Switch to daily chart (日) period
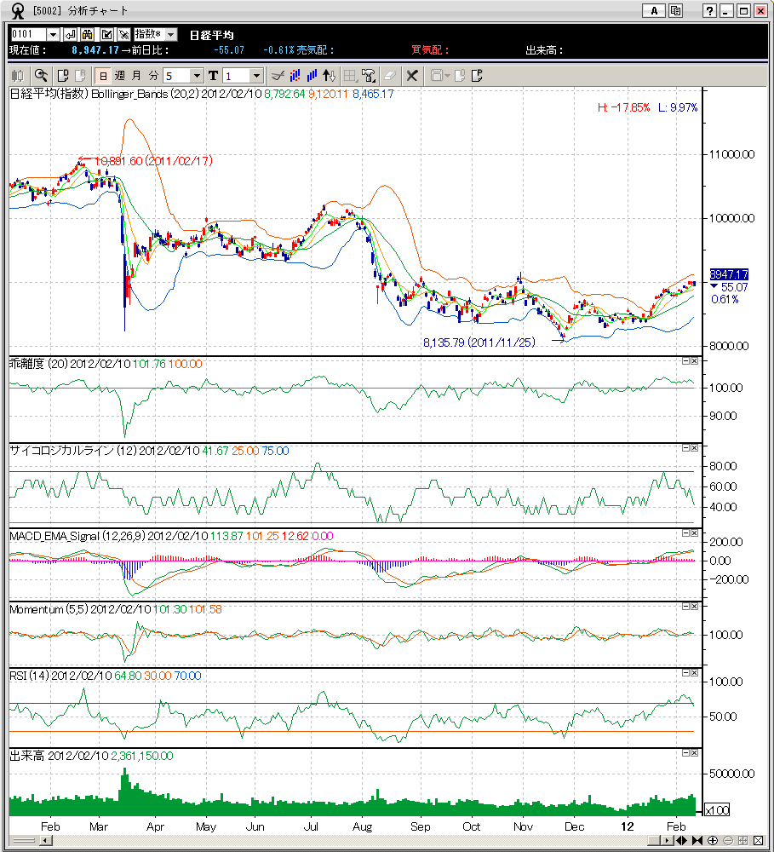The height and width of the screenshot is (852, 774). click(x=102, y=75)
